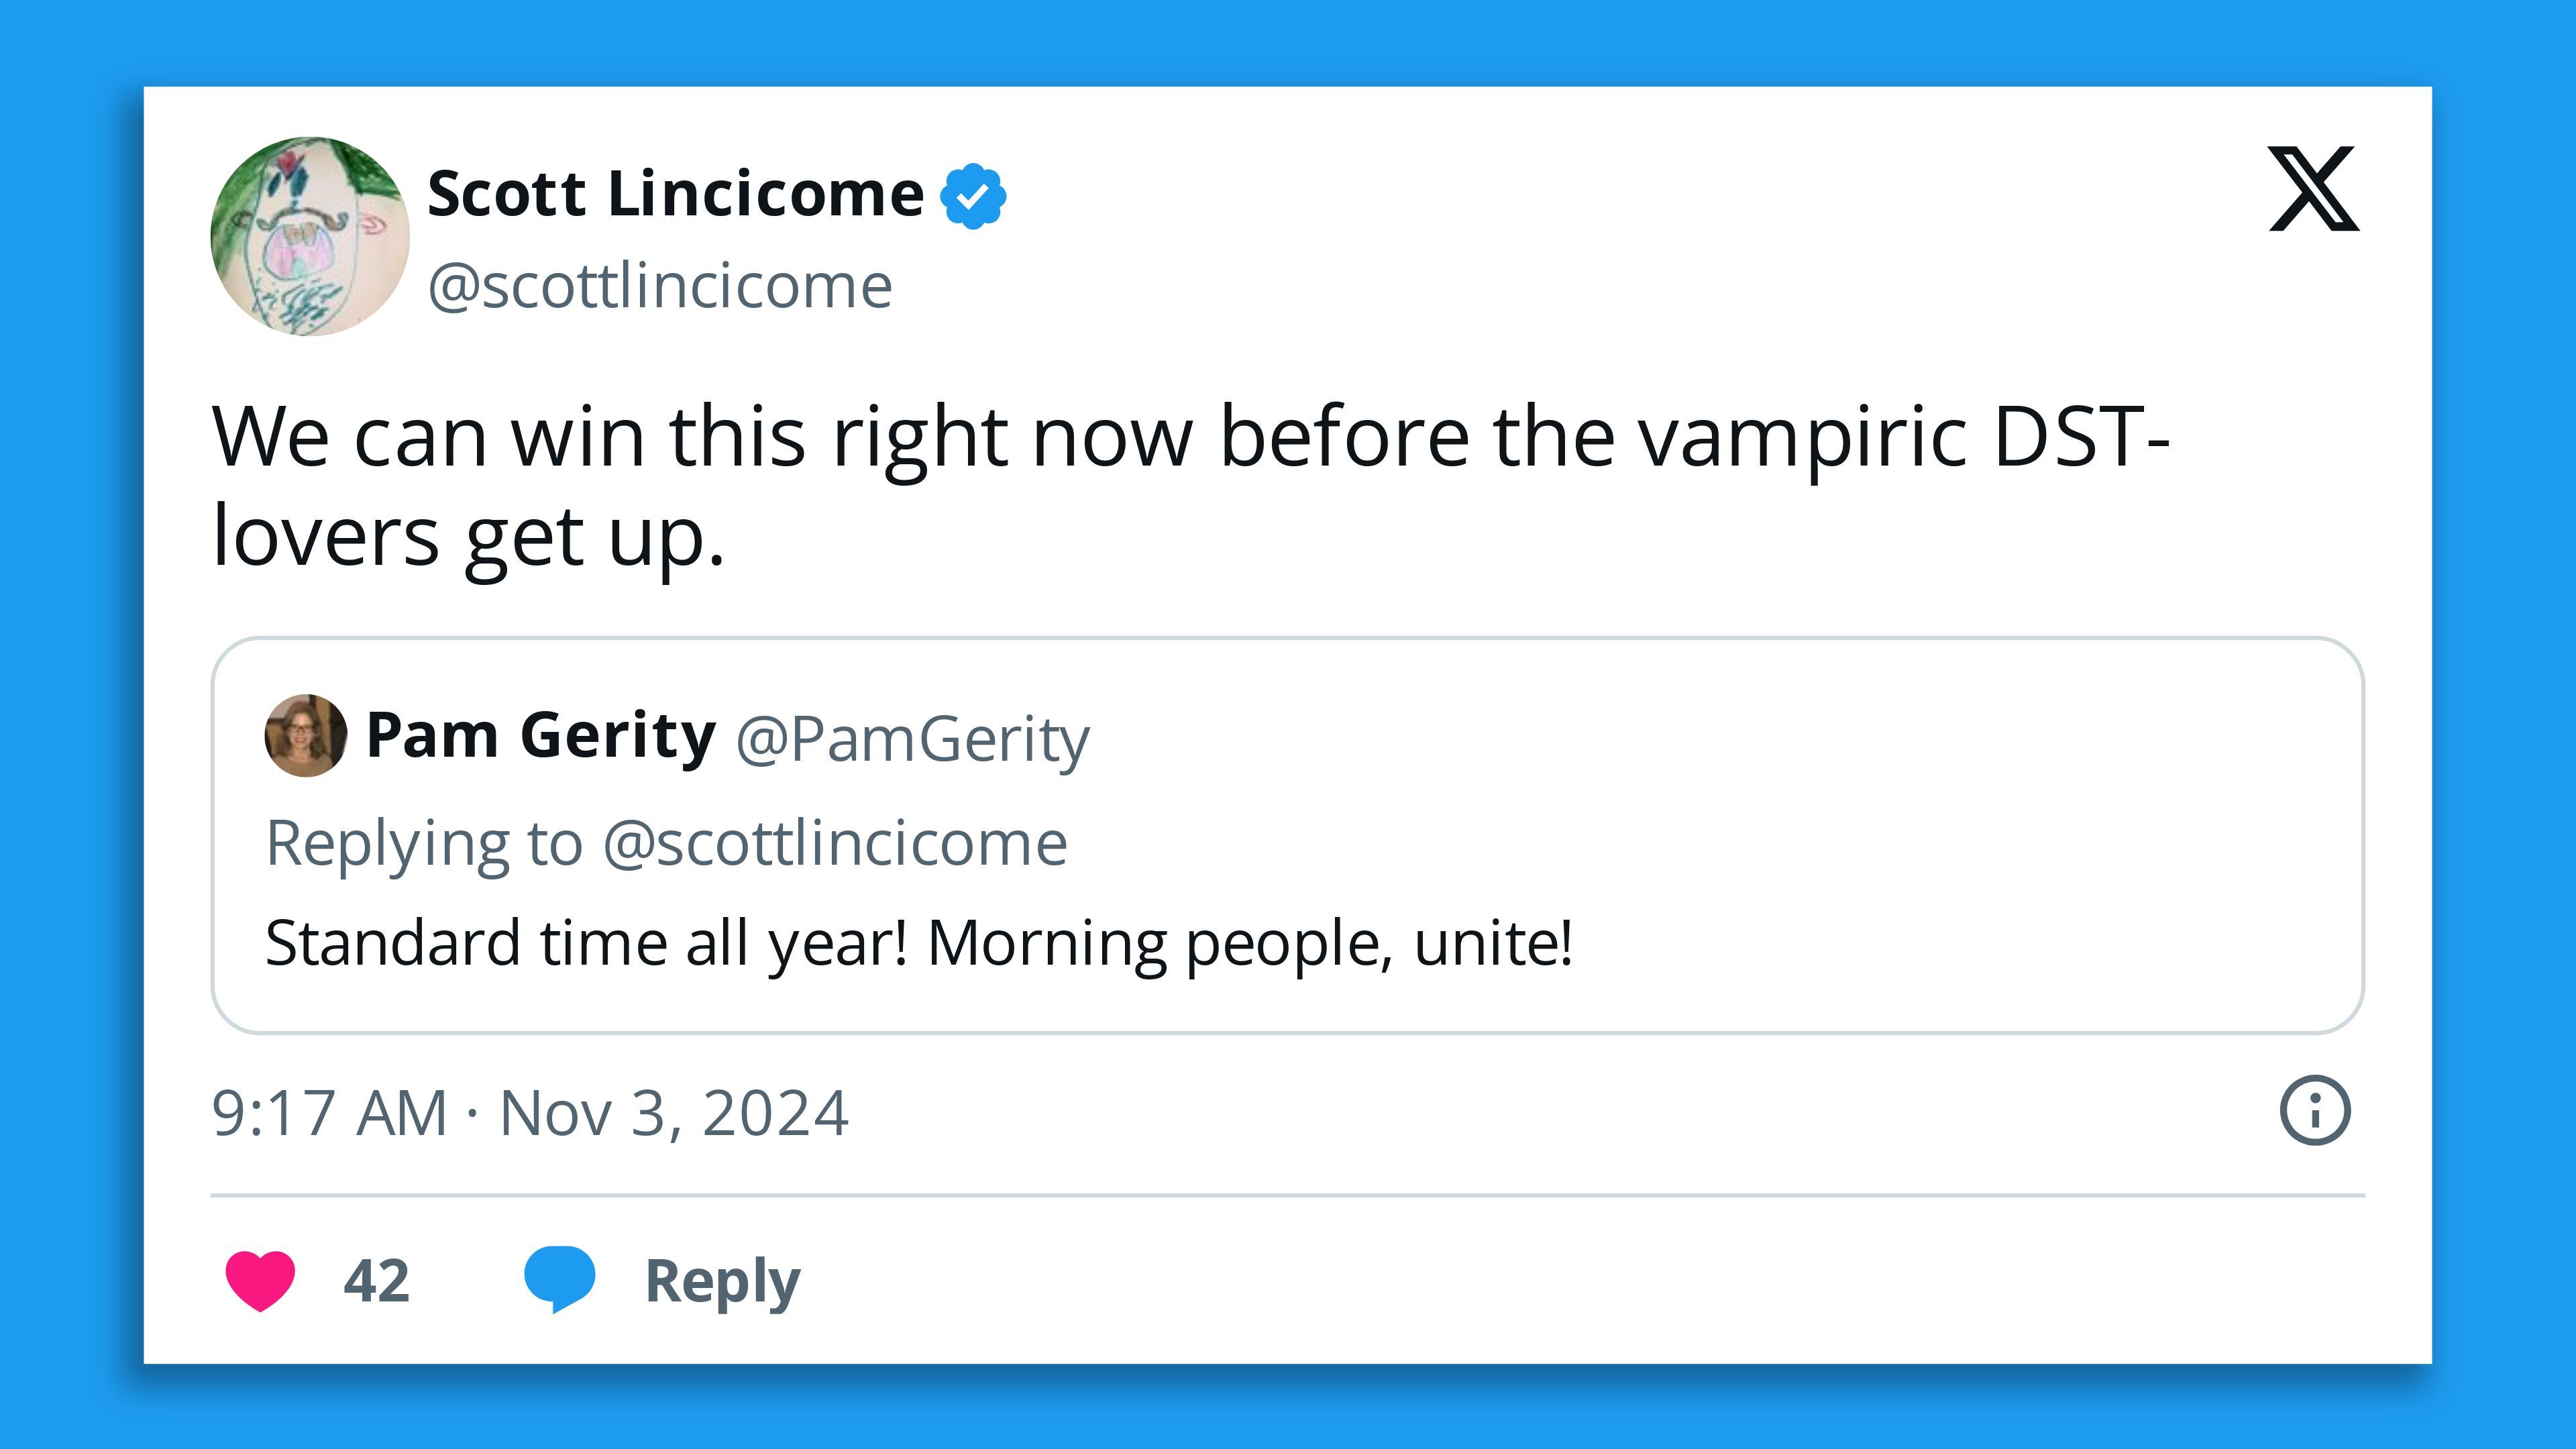Click the Pam Gerity display name
The height and width of the screenshot is (1449, 2576).
541,736
